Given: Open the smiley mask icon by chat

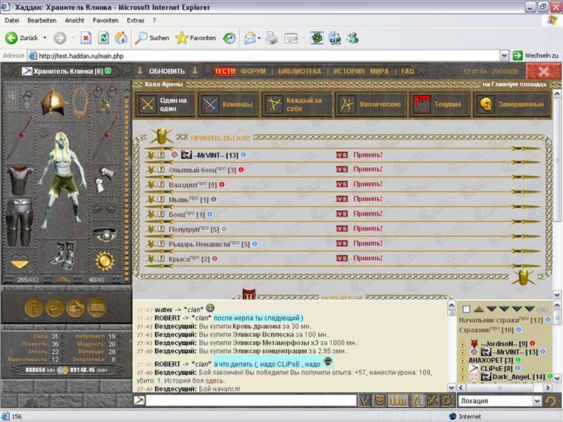Looking at the screenshot, I should click(x=379, y=400).
